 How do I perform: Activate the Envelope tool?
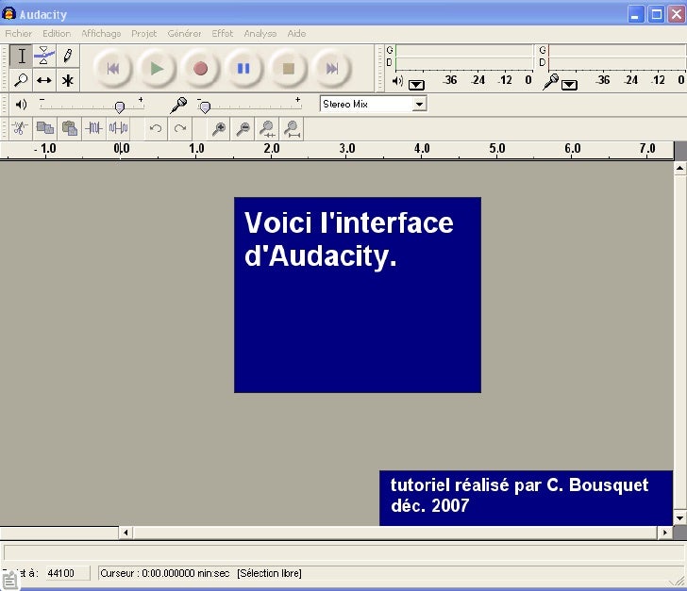pyautogui.click(x=44, y=57)
